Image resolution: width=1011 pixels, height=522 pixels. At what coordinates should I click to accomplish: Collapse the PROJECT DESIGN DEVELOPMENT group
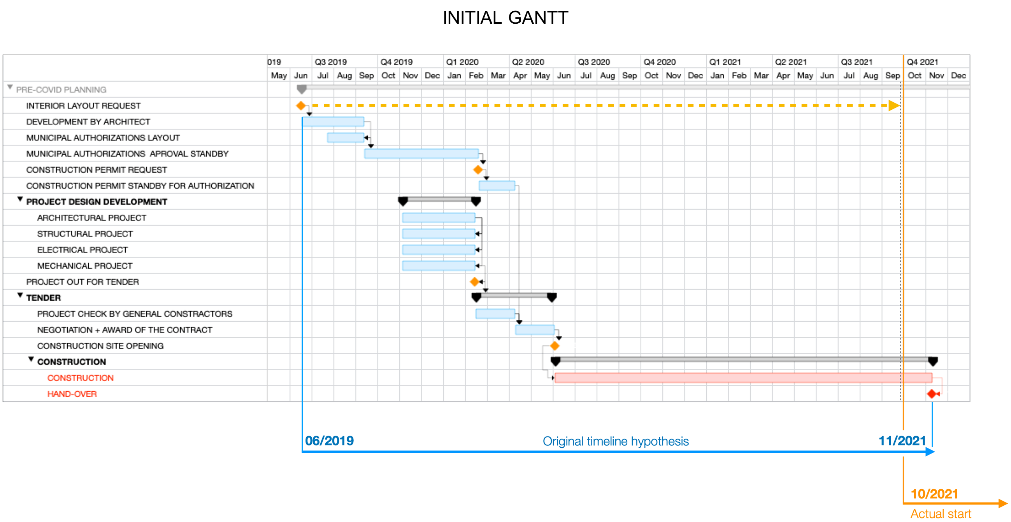20,200
